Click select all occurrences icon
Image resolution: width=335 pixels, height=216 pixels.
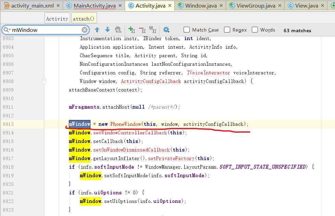(x=153, y=30)
